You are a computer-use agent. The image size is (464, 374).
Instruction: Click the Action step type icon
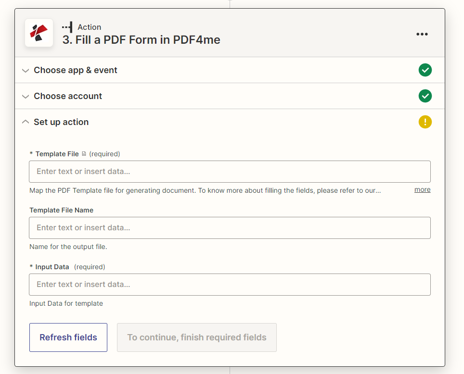coord(68,27)
